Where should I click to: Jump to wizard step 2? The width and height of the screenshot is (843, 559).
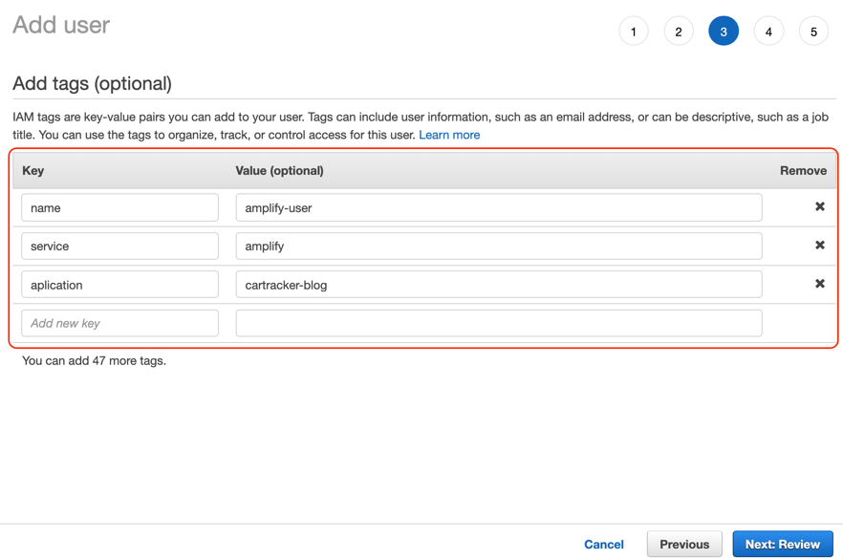coord(679,32)
